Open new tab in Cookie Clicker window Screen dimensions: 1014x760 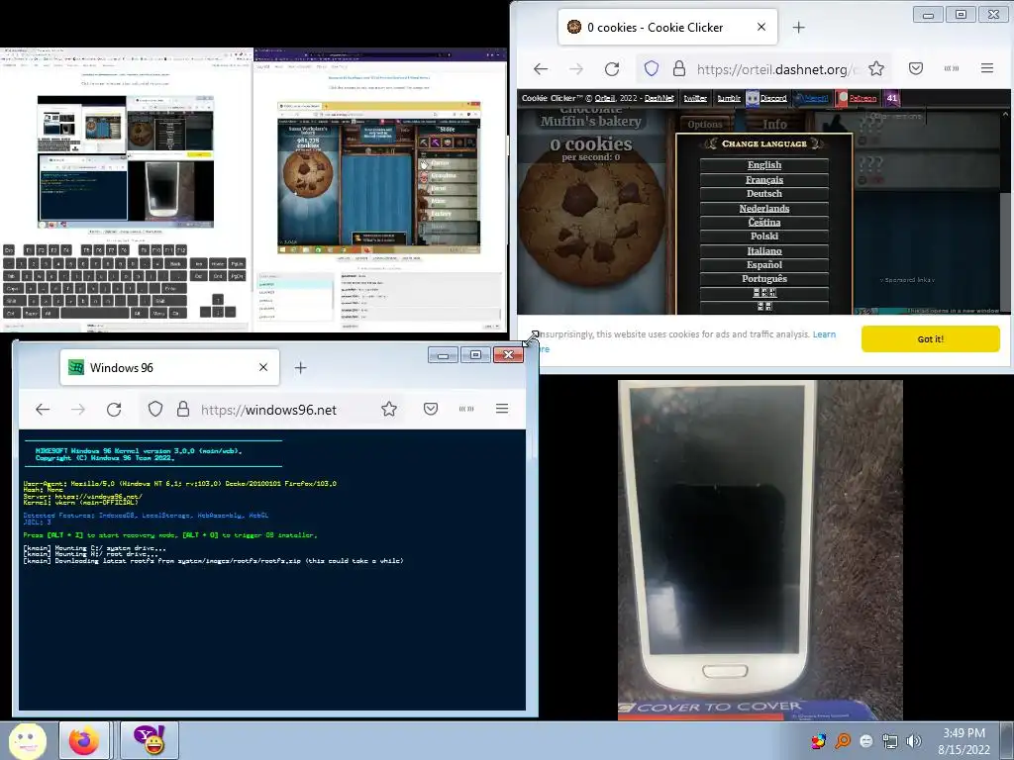pyautogui.click(x=799, y=27)
